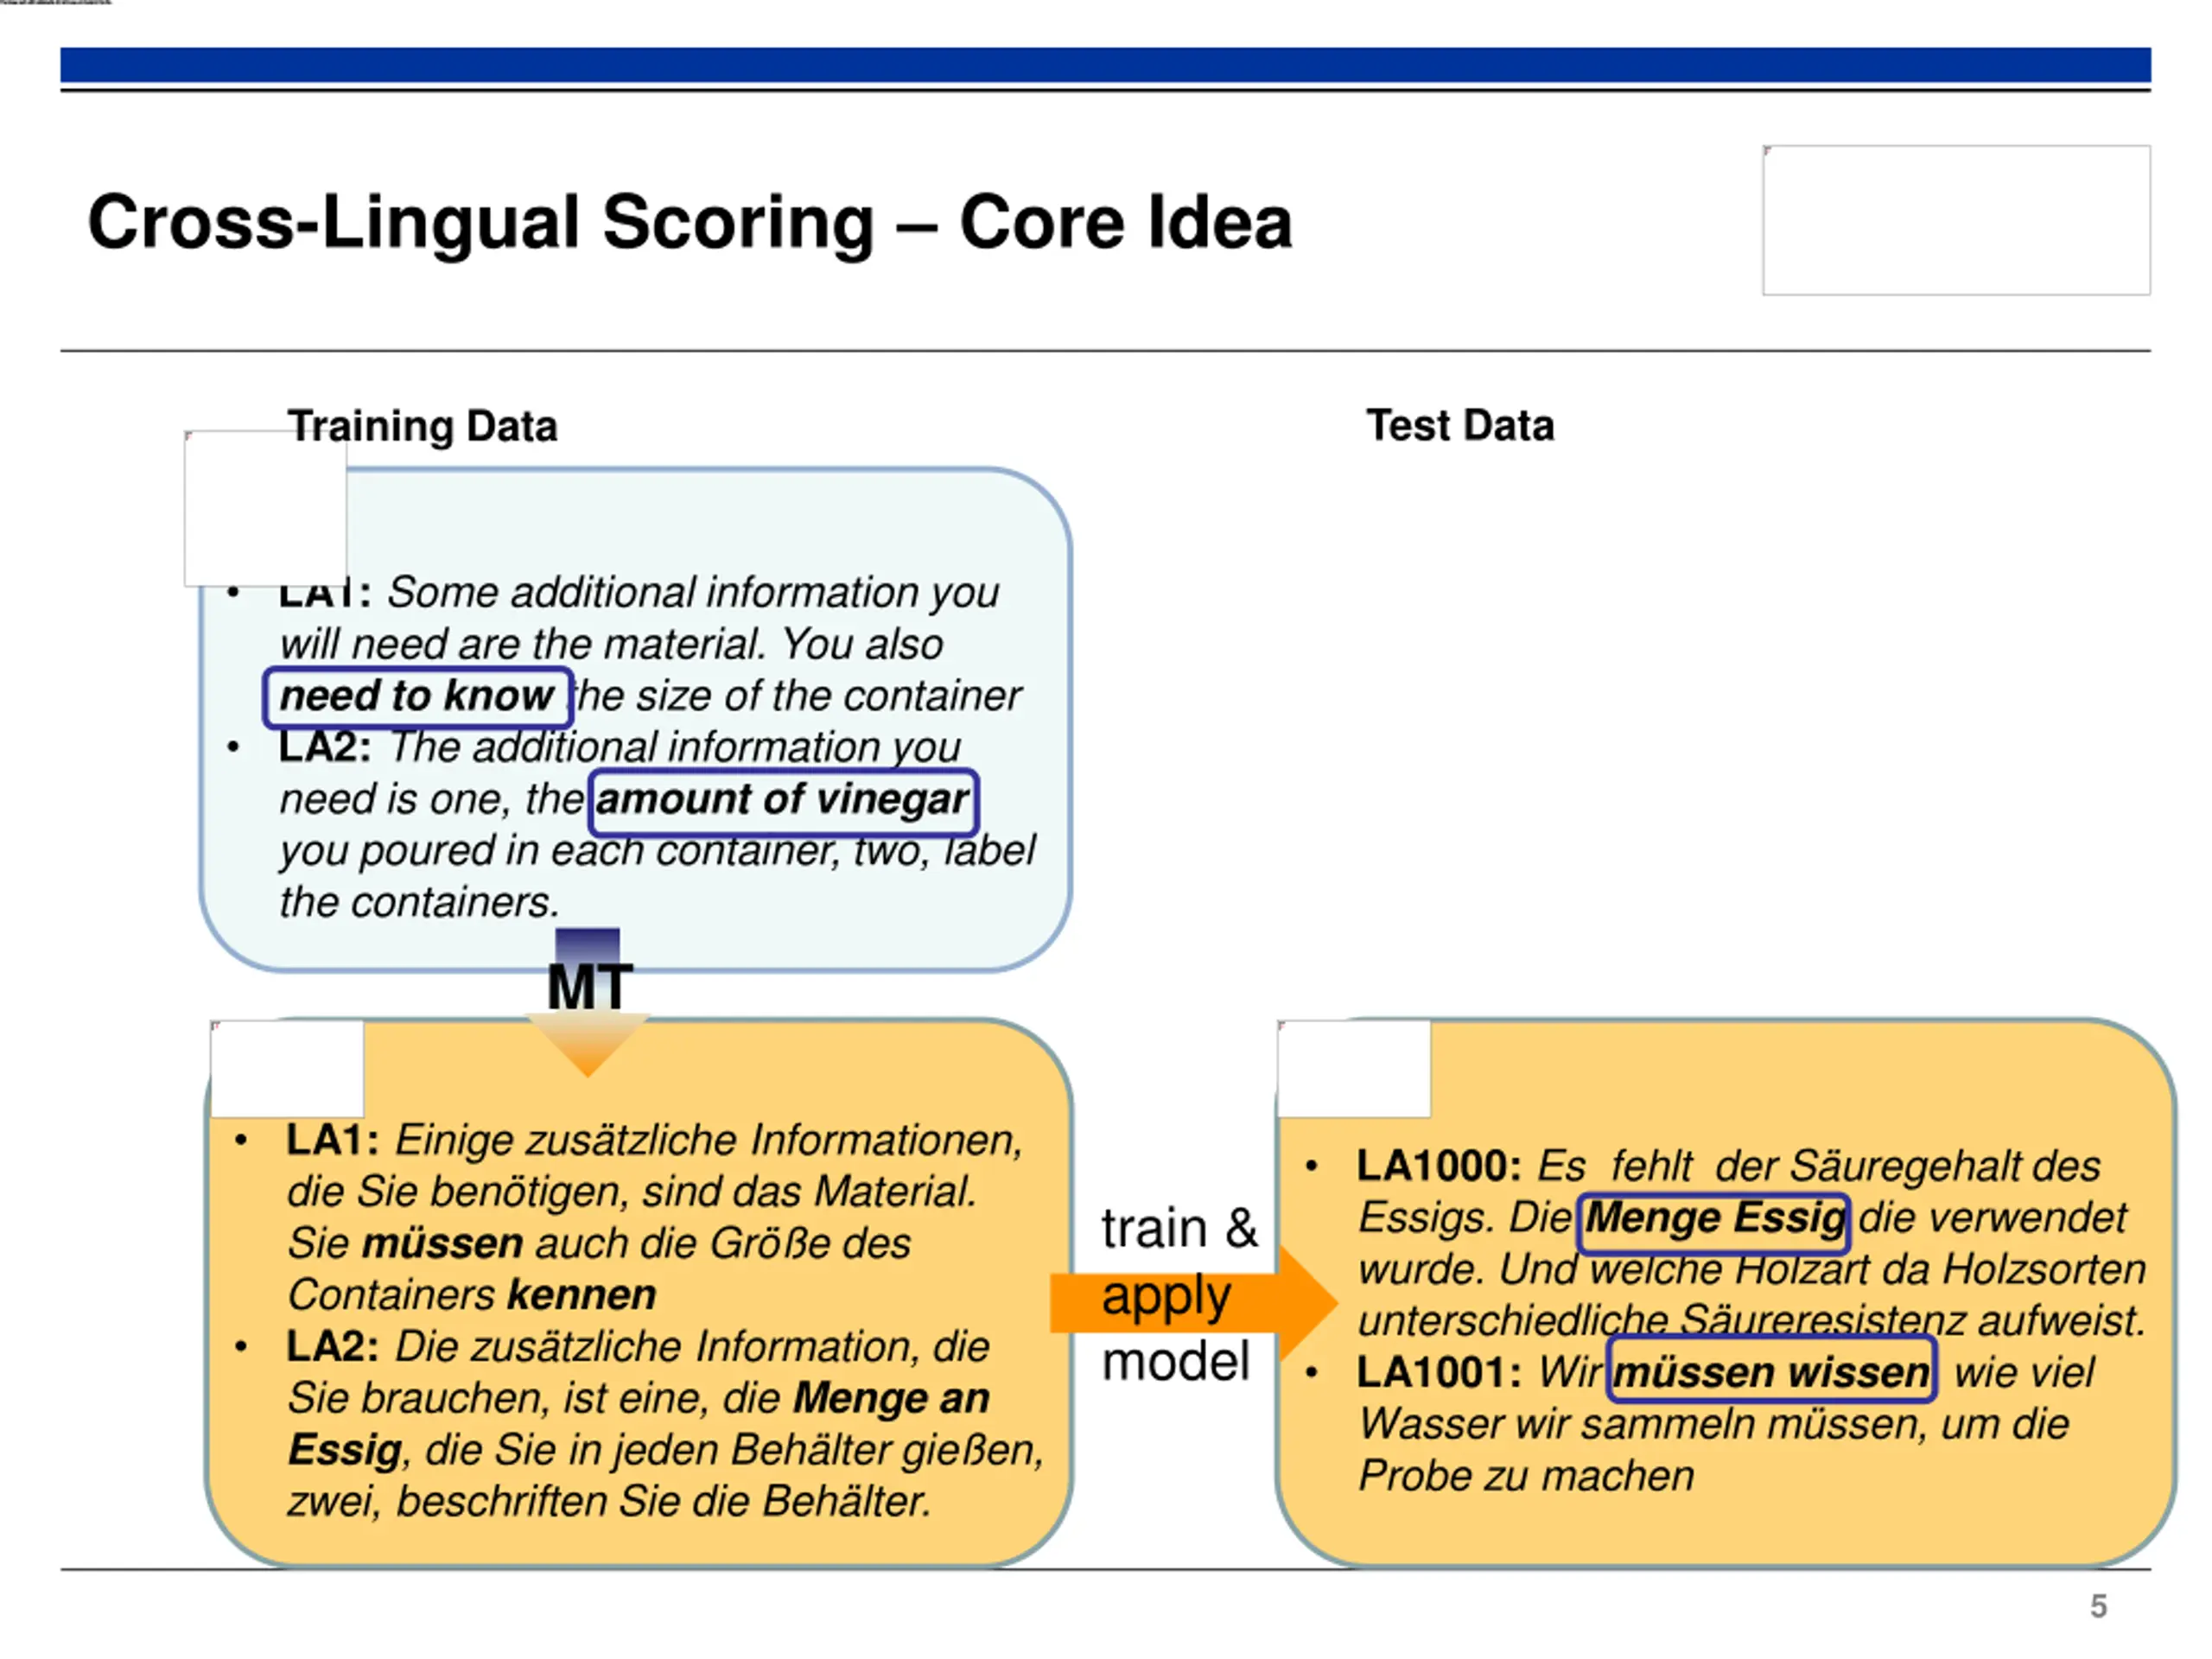The height and width of the screenshot is (1659, 2212).
Task: Click the boxed phrase 'amount of vinegar'
Action: (x=782, y=800)
